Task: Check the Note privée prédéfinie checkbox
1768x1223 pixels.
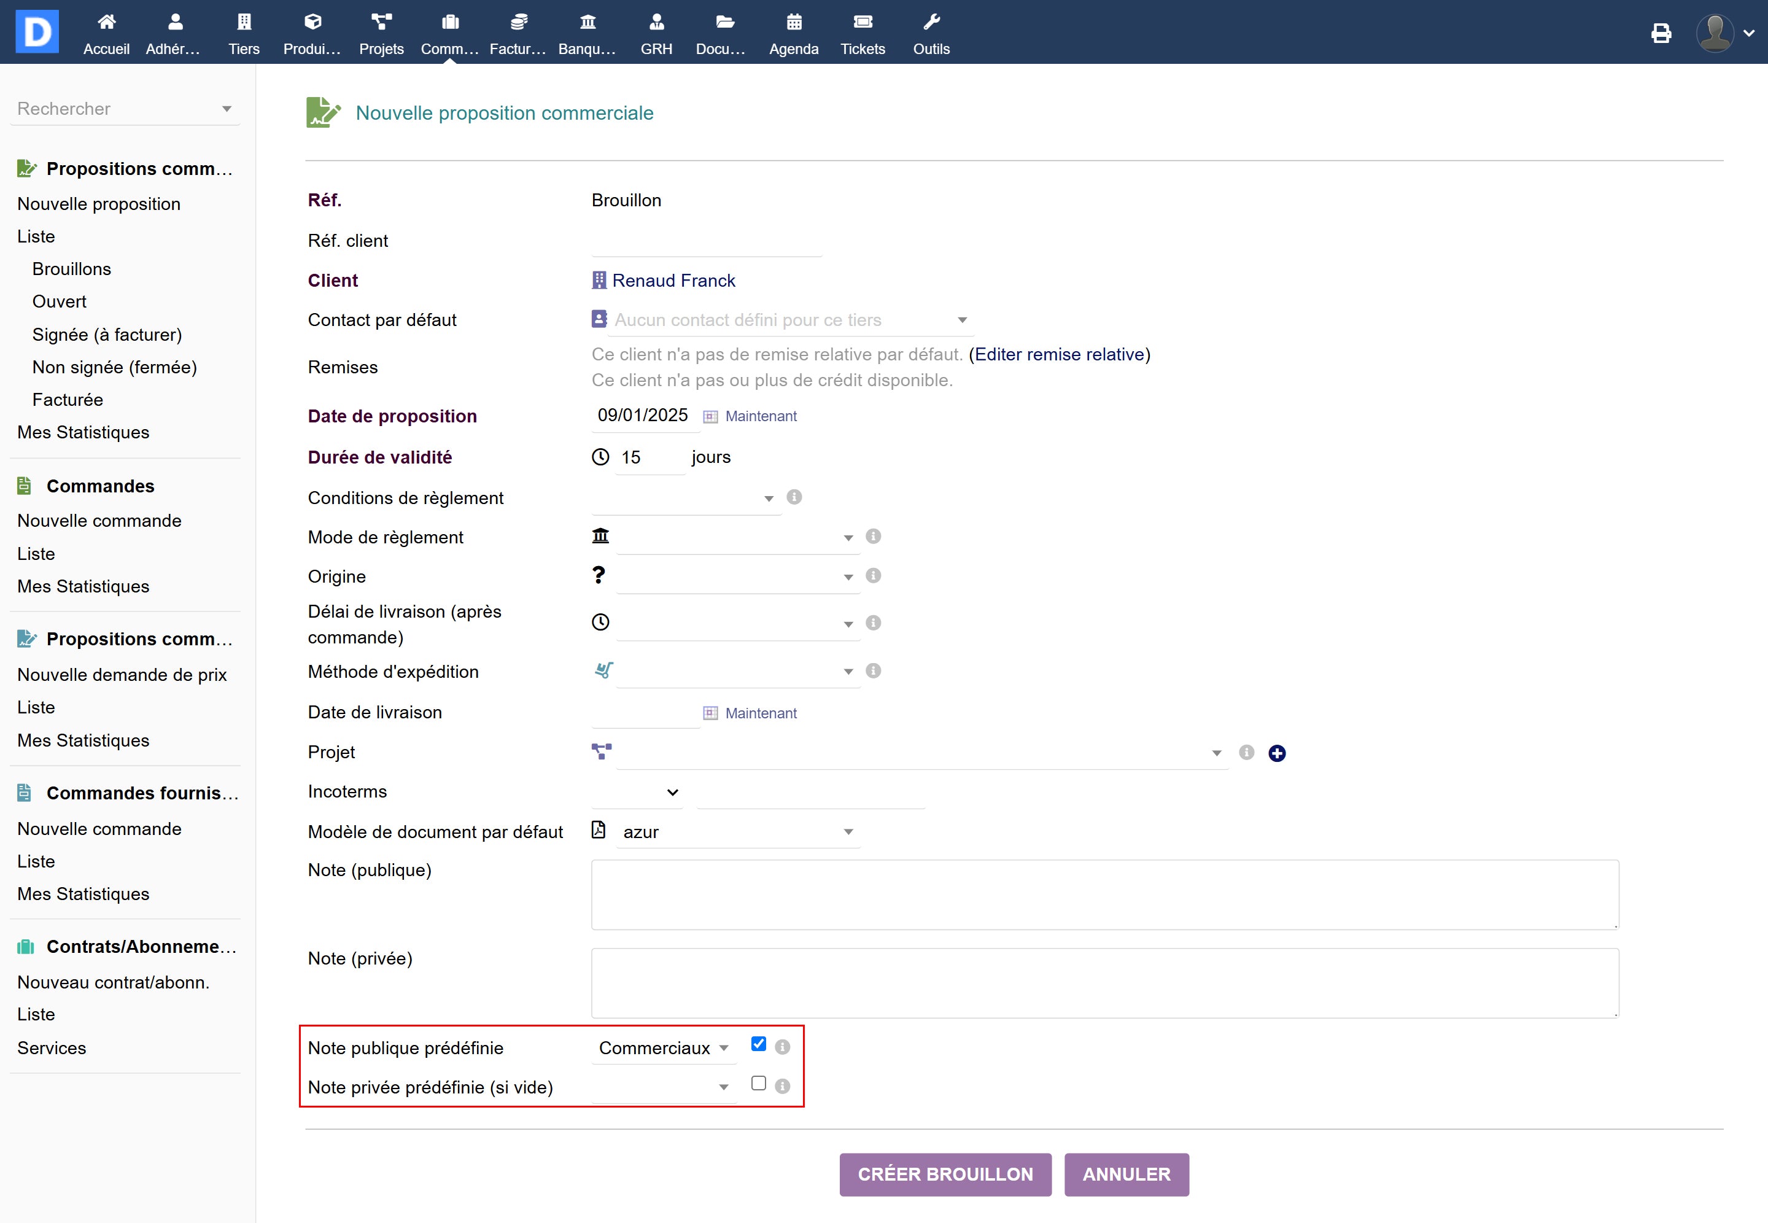Action: click(x=758, y=1083)
